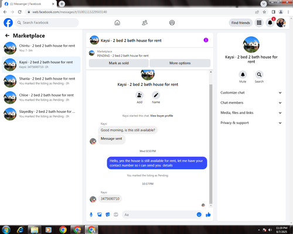Viewport: 293px width, 234px height.
Task: Open the Home feed icon
Action: pos(117,23)
